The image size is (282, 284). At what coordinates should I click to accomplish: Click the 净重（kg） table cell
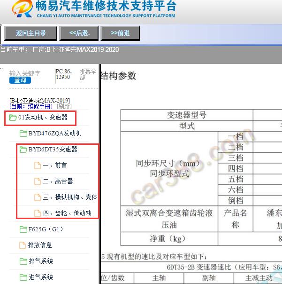(169, 239)
